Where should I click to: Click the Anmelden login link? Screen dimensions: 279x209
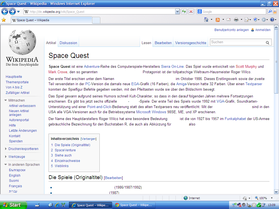[263, 30]
